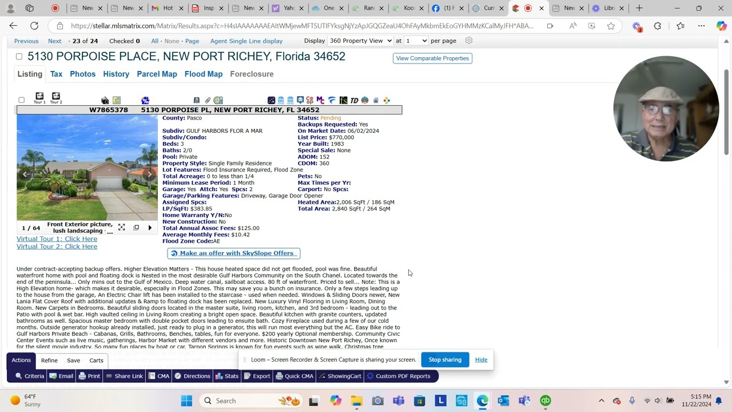Open File Explorer from taskbar

tap(356, 401)
